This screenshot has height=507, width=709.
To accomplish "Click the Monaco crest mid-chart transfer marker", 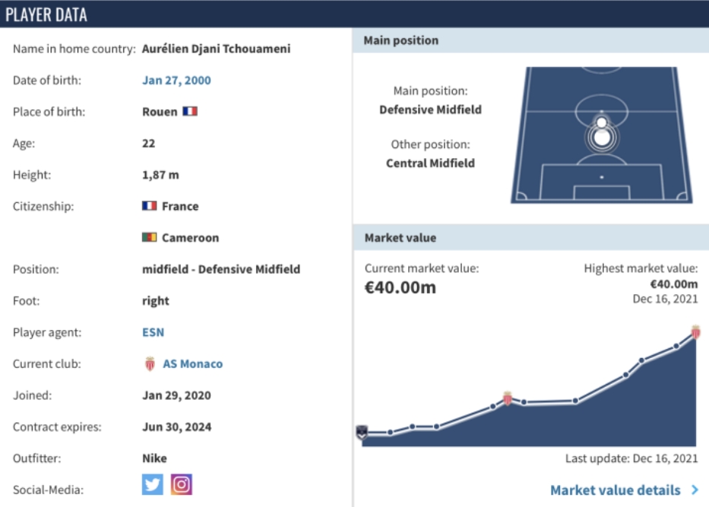I will click(x=508, y=398).
